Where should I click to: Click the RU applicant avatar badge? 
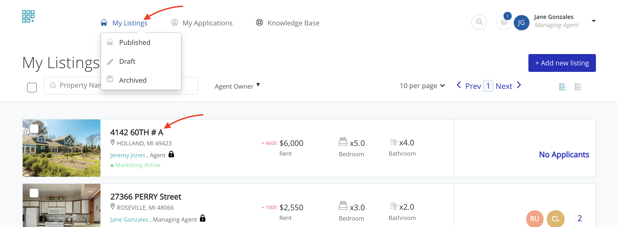(x=535, y=218)
